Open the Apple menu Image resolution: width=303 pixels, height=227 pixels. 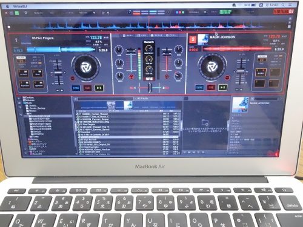pyautogui.click(x=8, y=7)
